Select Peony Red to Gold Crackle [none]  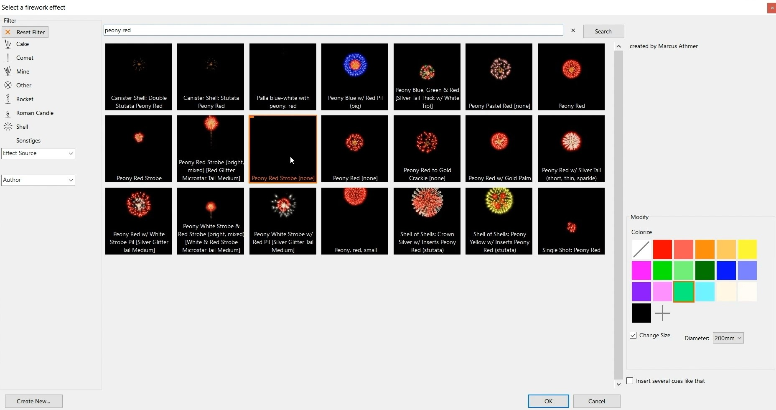pos(427,149)
